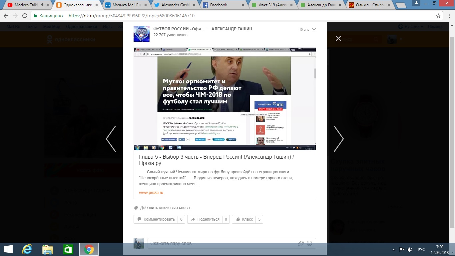Image resolution: width=455 pixels, height=256 pixels.
Task: Open the Класс count of 5
Action: coord(259,219)
